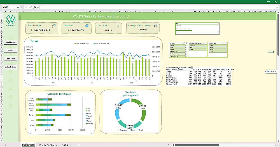
Task: Switch to the DATA sheet tab
Action: (x=65, y=145)
